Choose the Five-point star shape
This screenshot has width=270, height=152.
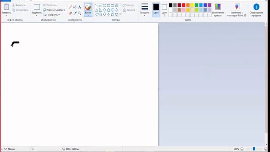click(113, 14)
